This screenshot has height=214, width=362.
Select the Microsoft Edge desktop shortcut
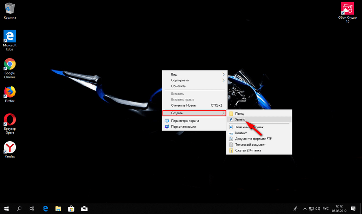10,40
